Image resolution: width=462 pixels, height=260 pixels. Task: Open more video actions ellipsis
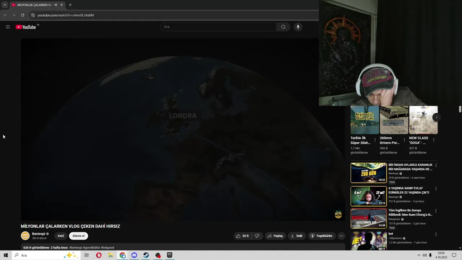pos(341,236)
